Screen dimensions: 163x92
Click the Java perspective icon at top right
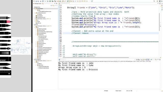point(160,1)
